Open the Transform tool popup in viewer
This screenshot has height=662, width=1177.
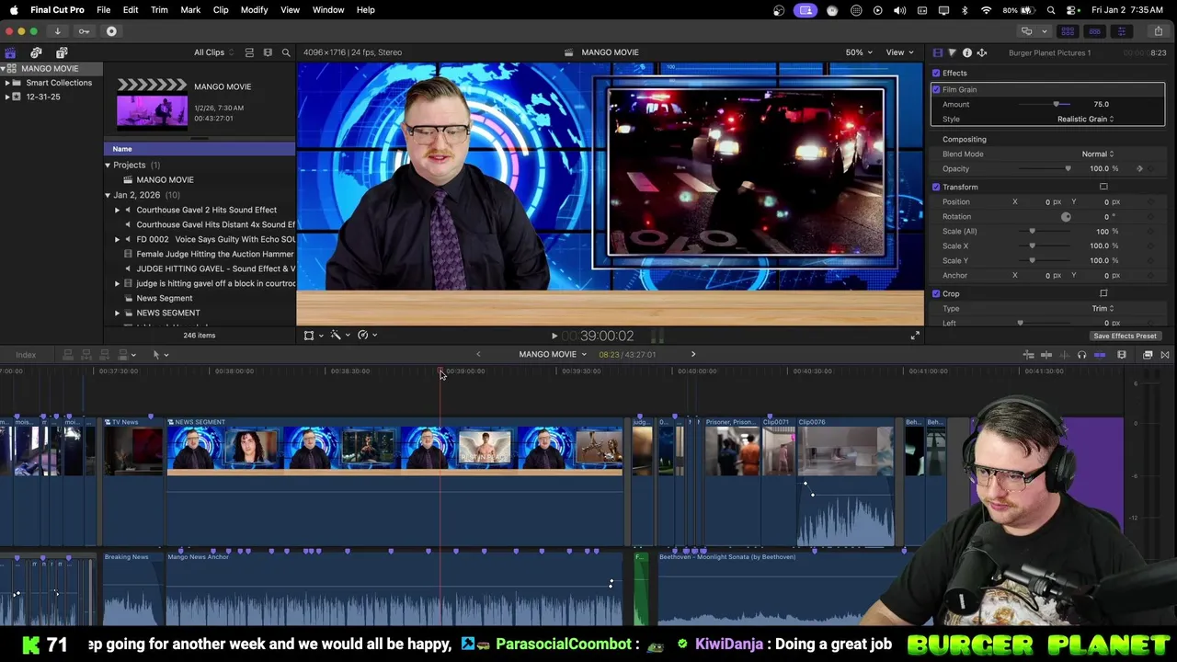(313, 336)
